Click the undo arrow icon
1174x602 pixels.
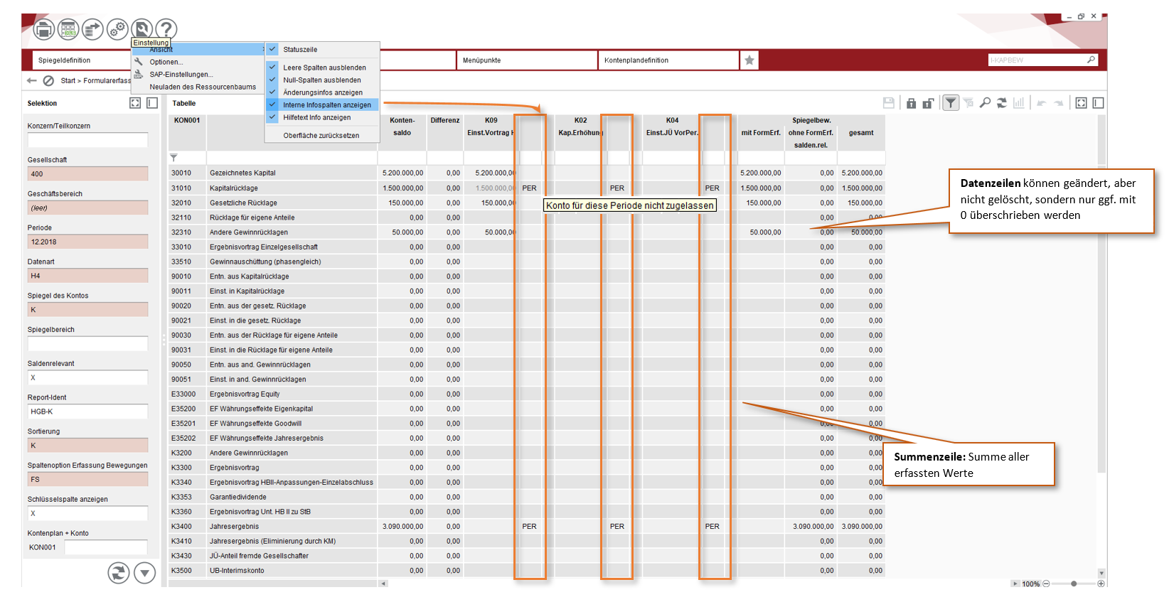tap(1042, 103)
